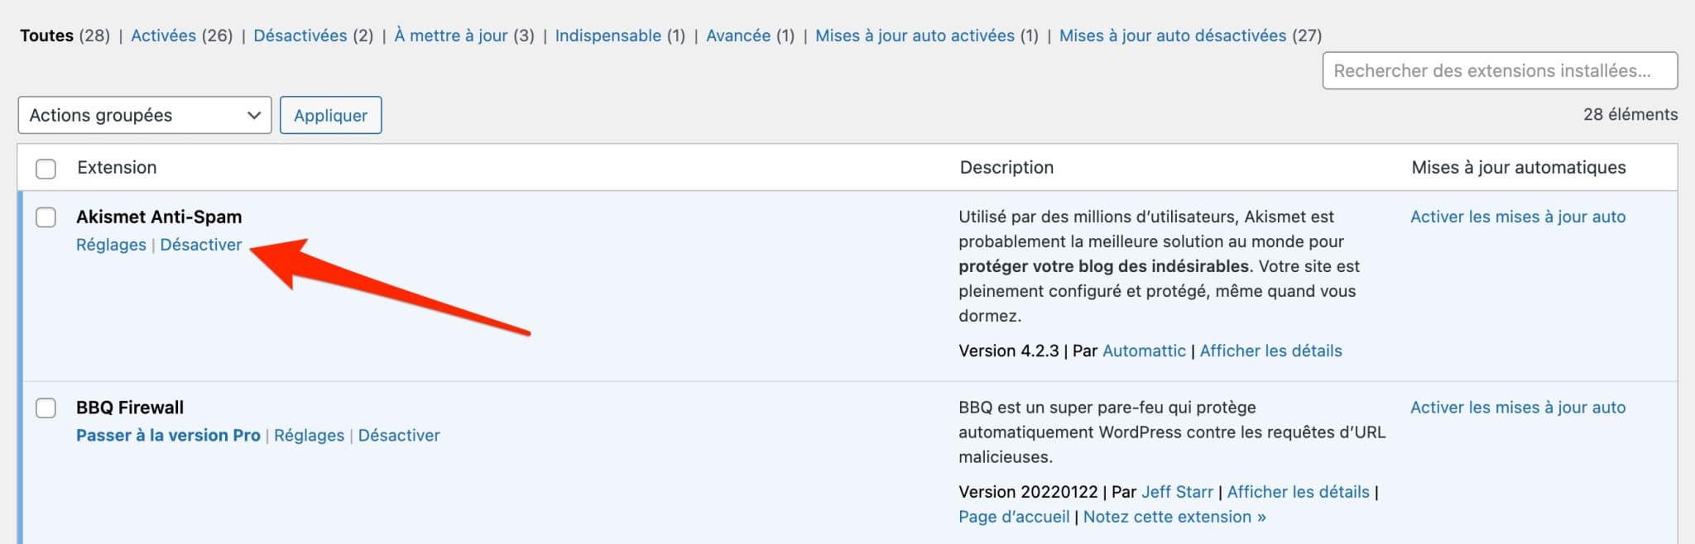
Task: Focus the Rechercher des extensions installées field
Action: pyautogui.click(x=1500, y=70)
